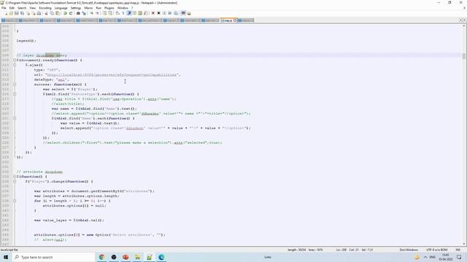Image resolution: width=467 pixels, height=262 pixels.
Task: Click the Open file toolbar icon
Action: tap(11, 13)
